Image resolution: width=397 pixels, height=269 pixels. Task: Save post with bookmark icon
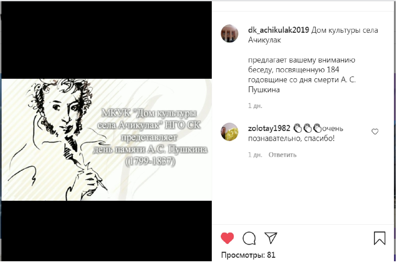click(379, 238)
